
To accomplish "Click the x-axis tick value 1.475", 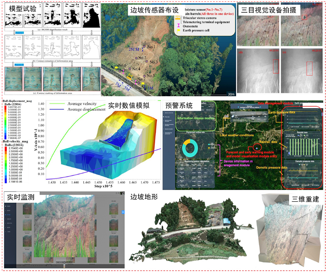I will (156, 182).
